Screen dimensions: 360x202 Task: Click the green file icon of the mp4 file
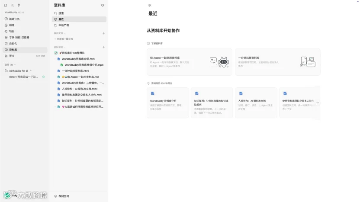[61, 65]
